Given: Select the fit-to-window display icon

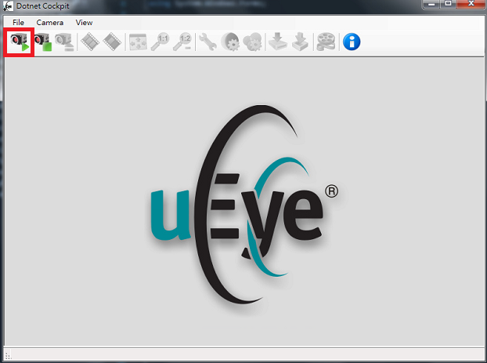Looking at the screenshot, I should point(138,42).
